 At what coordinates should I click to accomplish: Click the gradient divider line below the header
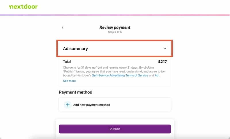[115, 15]
